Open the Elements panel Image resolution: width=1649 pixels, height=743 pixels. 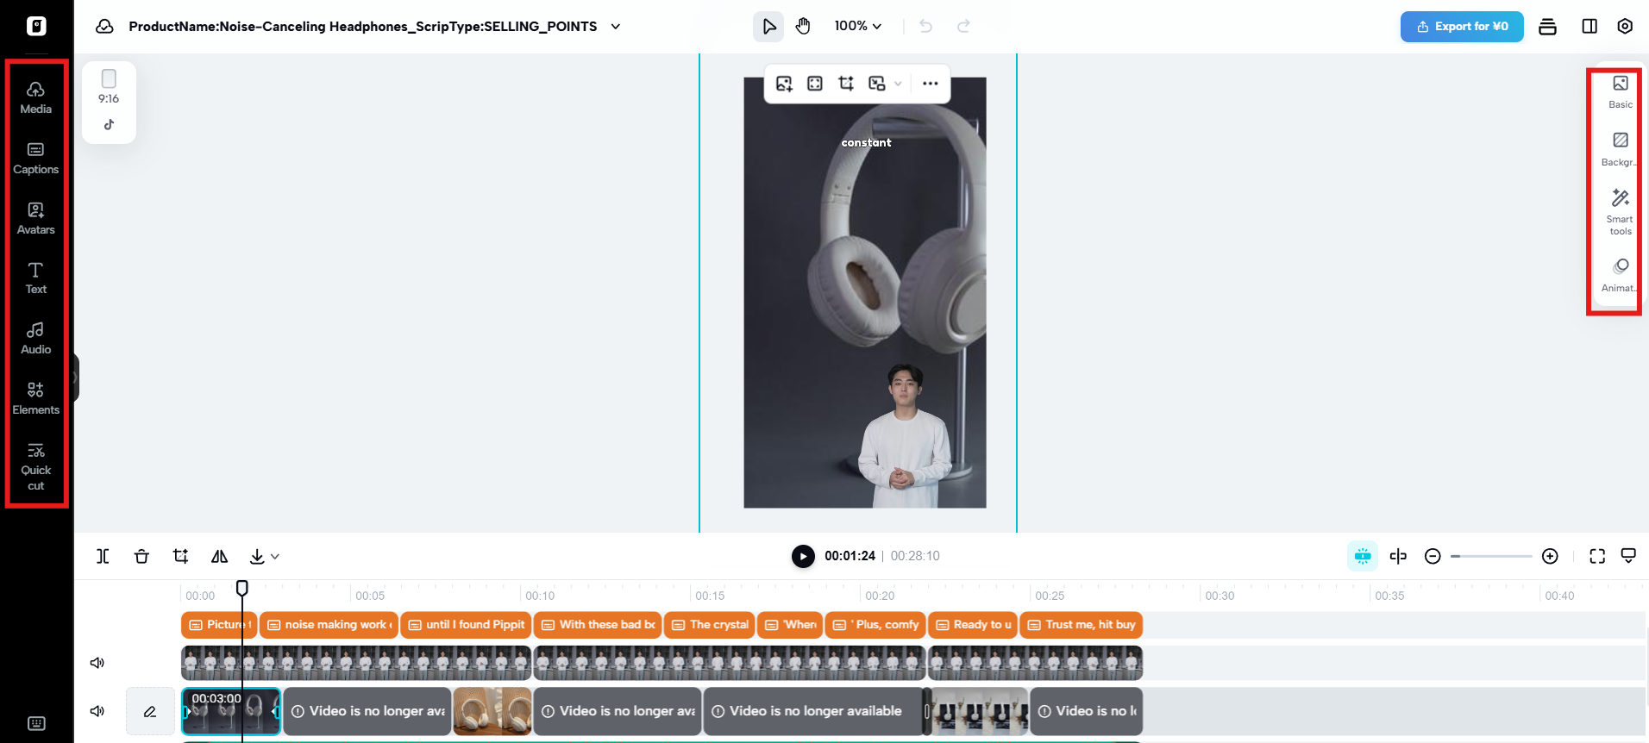tap(35, 398)
